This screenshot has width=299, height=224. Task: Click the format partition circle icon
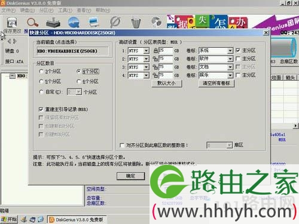point(115,23)
